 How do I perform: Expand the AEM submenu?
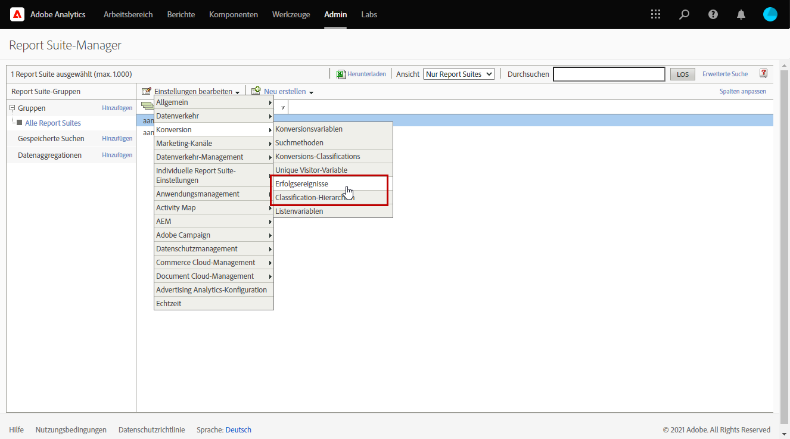(214, 222)
